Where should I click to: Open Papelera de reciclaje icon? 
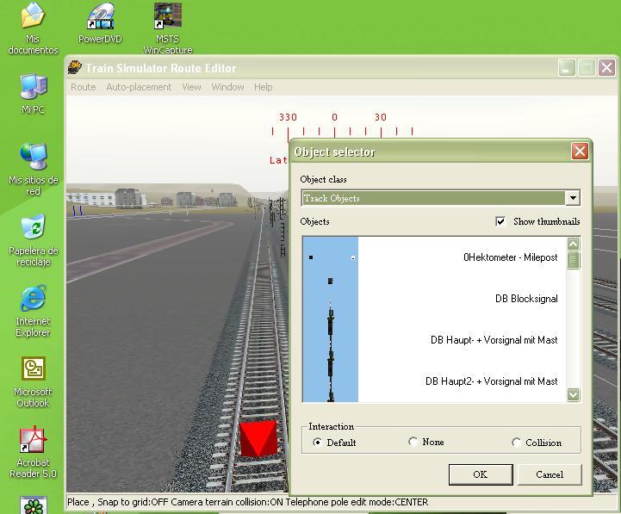(x=33, y=229)
